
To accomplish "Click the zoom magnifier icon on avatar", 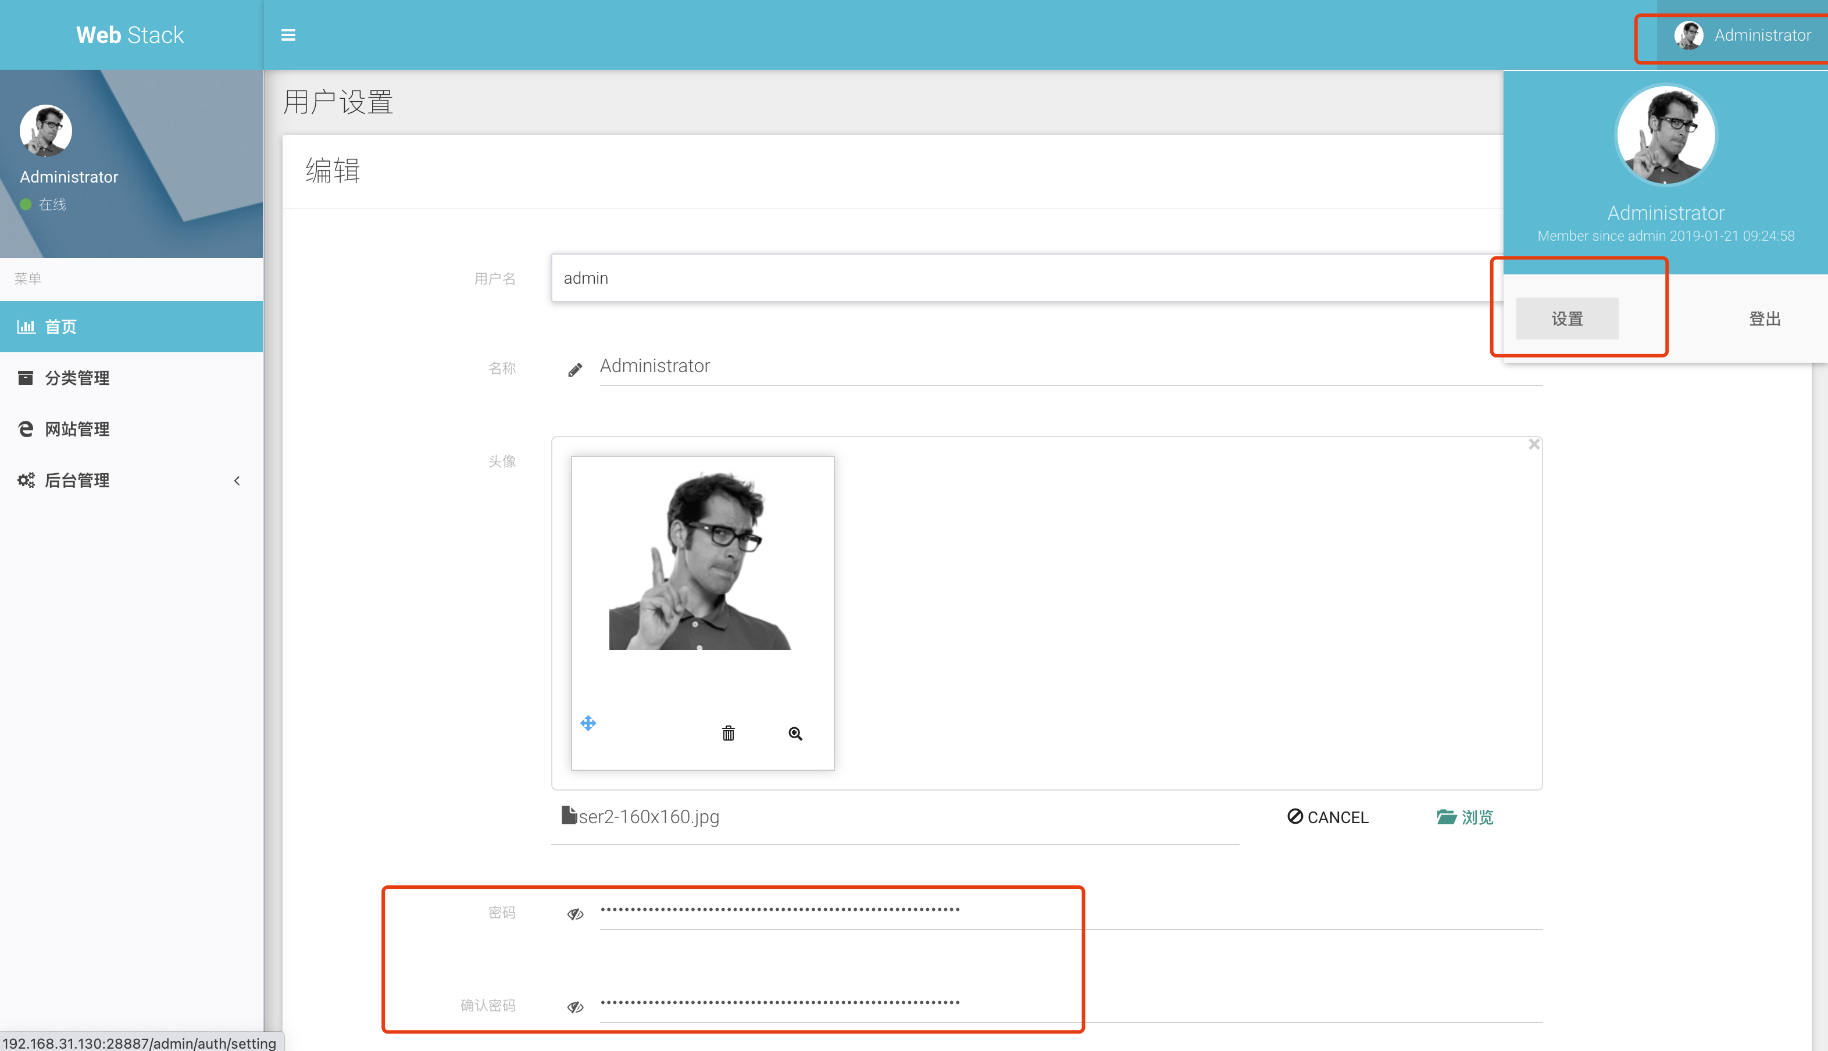I will pos(795,734).
